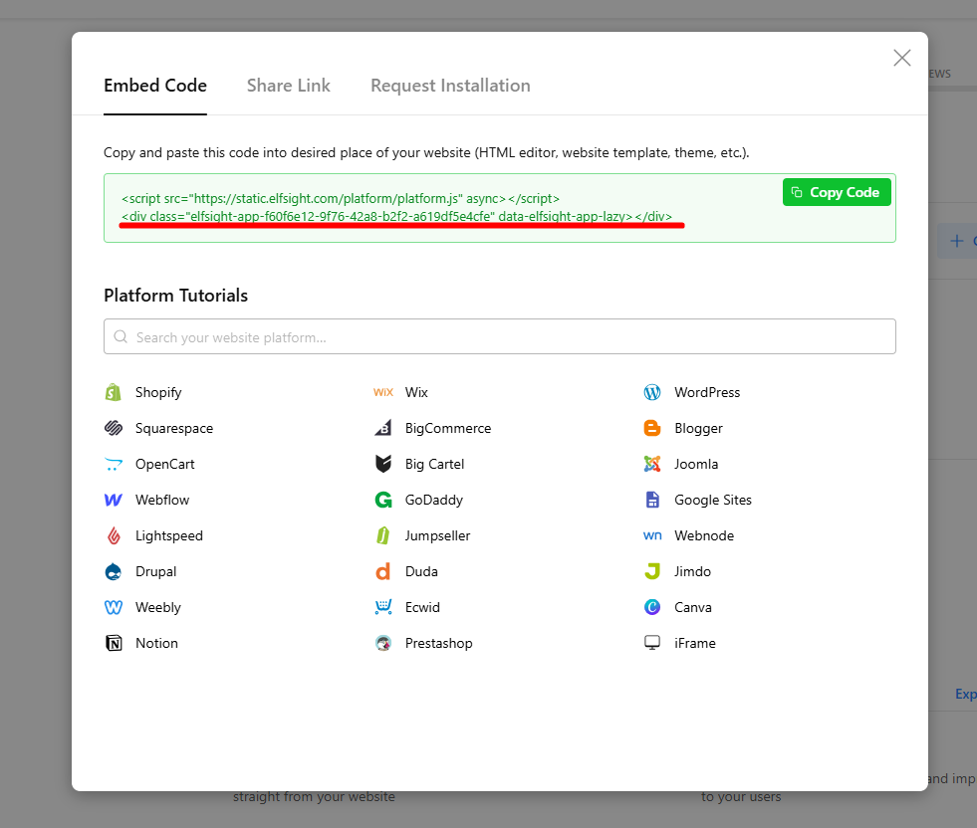This screenshot has width=977, height=828.
Task: Click the Notion logo icon
Action: point(114,643)
